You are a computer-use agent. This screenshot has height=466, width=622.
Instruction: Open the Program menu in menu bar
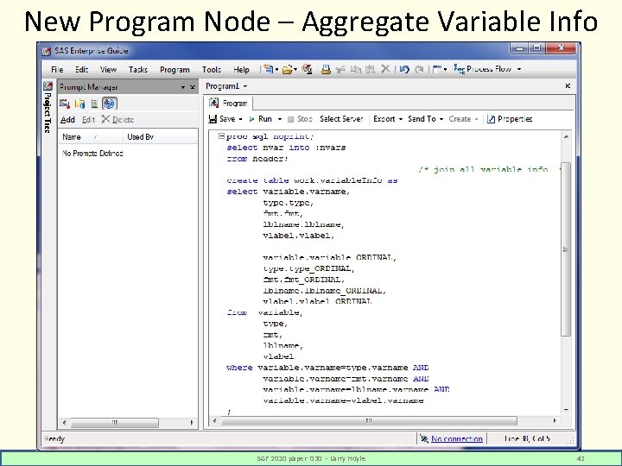[x=175, y=69]
